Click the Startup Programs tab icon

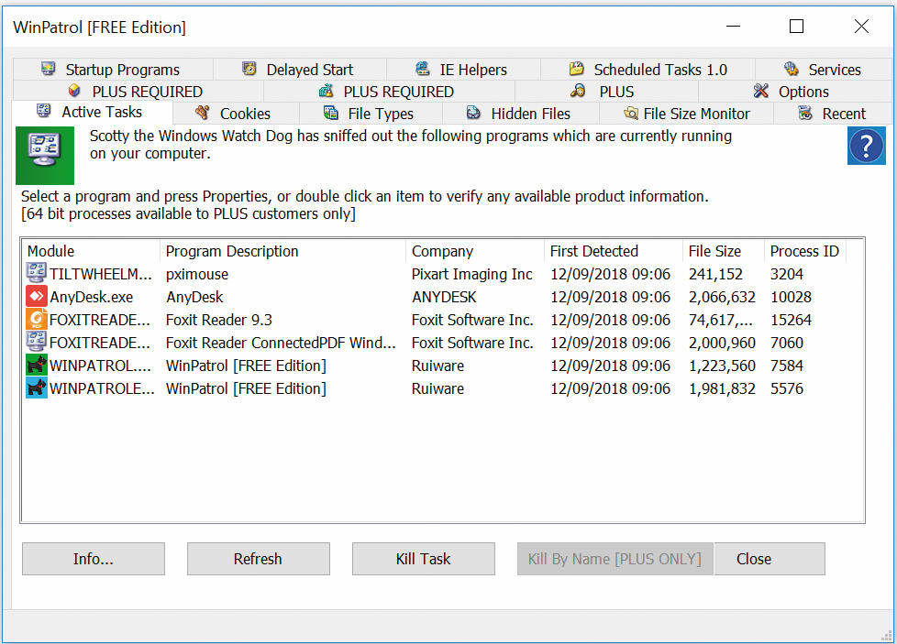[x=49, y=69]
